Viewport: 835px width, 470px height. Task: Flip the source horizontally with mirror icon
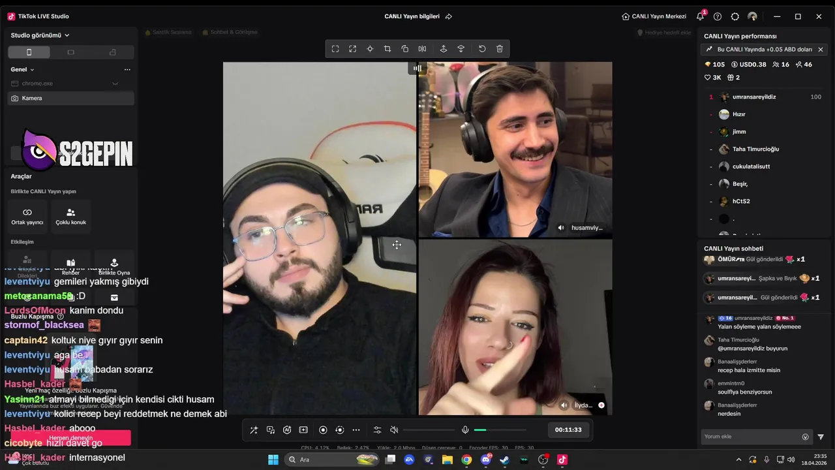pos(422,49)
